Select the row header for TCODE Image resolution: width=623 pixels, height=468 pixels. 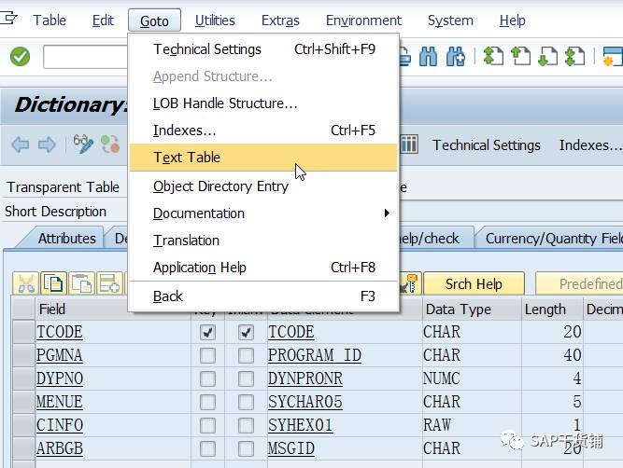coord(23,332)
